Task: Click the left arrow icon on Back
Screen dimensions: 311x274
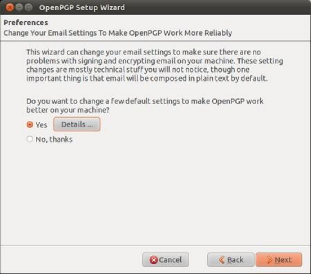Action: coord(222,260)
